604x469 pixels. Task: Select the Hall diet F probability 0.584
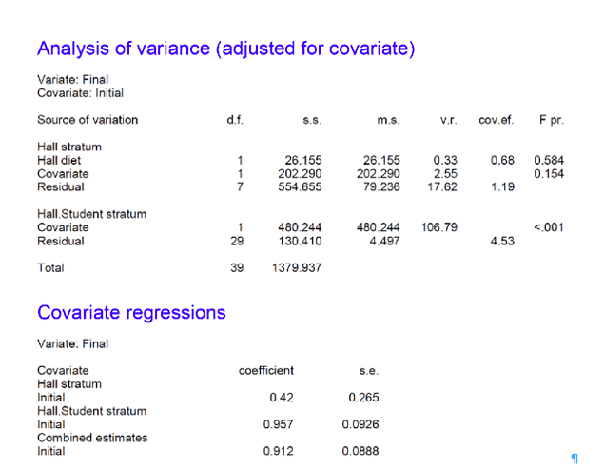point(549,161)
